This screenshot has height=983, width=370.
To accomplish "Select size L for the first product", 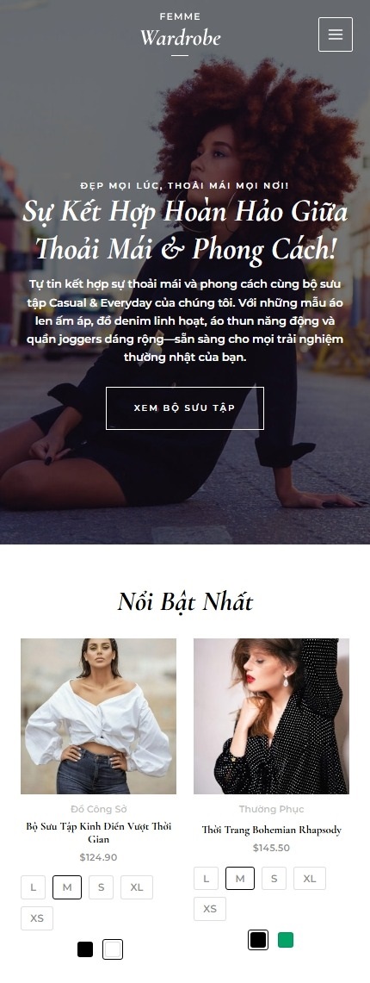I will coord(34,887).
